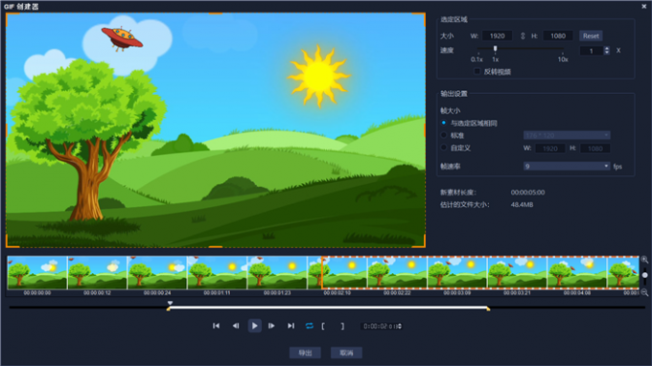Select the 与选定区域相同 radio button

coord(444,123)
